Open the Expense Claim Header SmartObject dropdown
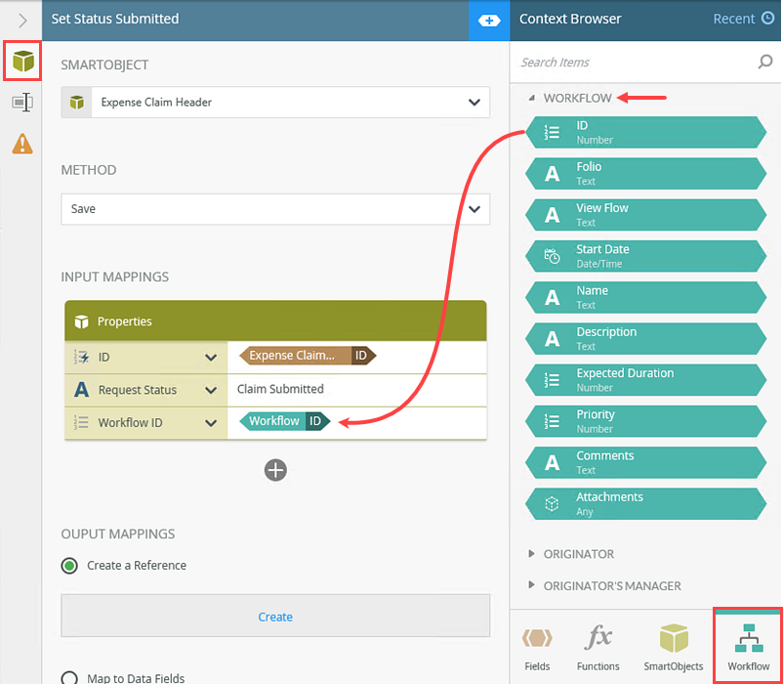The image size is (783, 684). coord(474,102)
